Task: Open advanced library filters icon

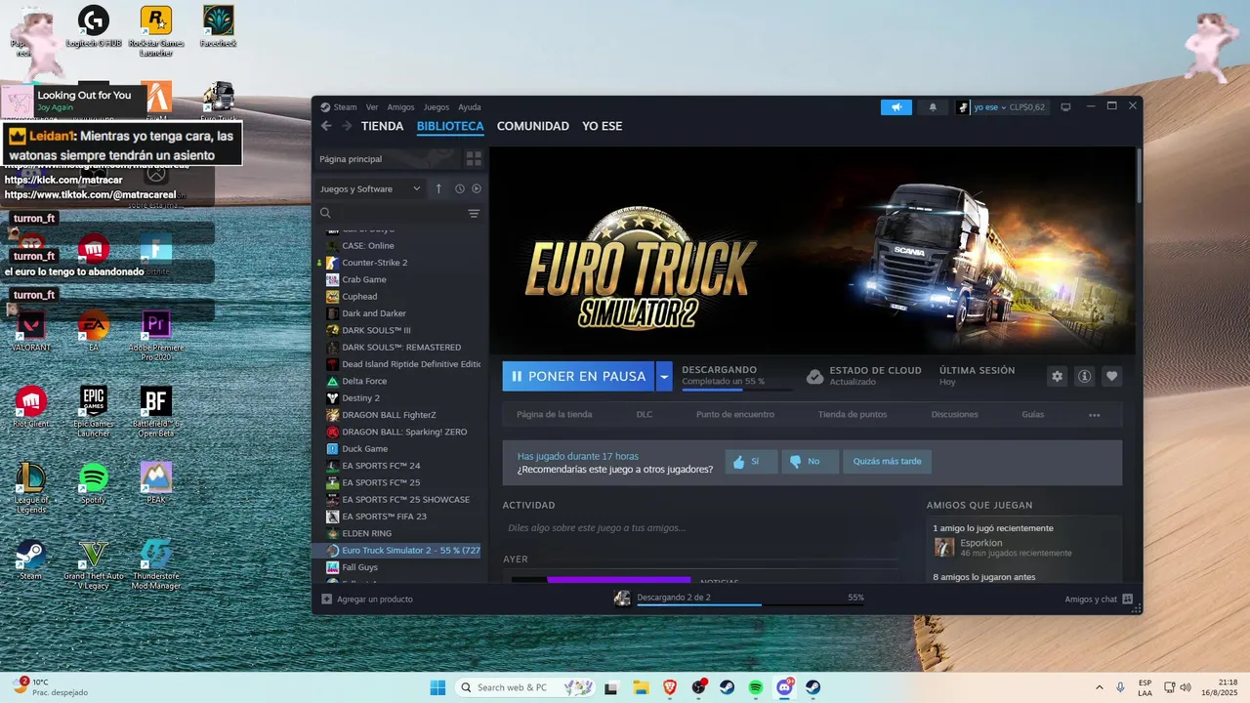Action: 474,213
